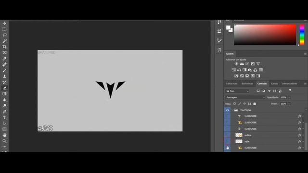Image resolution: width=308 pixels, height=173 pixels.
Task: Open the Camadas panel options menu
Action: 305,84
